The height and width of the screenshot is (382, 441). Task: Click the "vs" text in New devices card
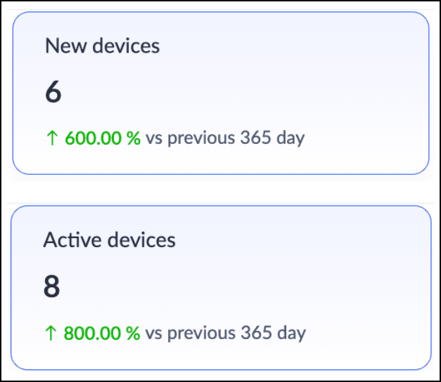tap(154, 138)
